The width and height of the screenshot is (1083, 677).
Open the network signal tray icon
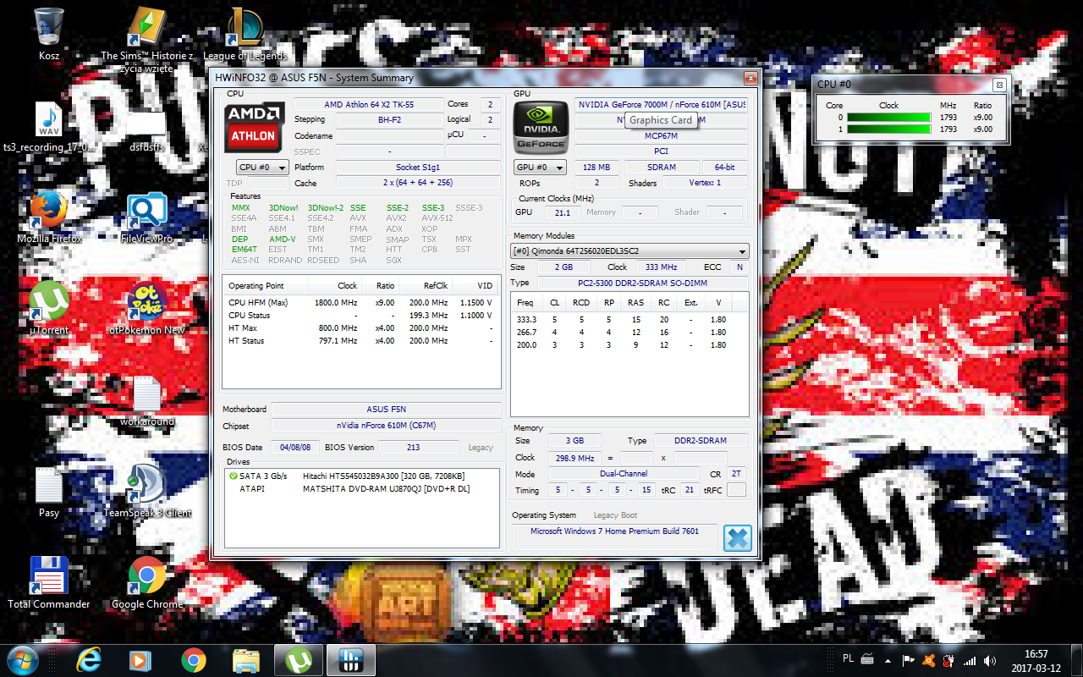(x=970, y=660)
